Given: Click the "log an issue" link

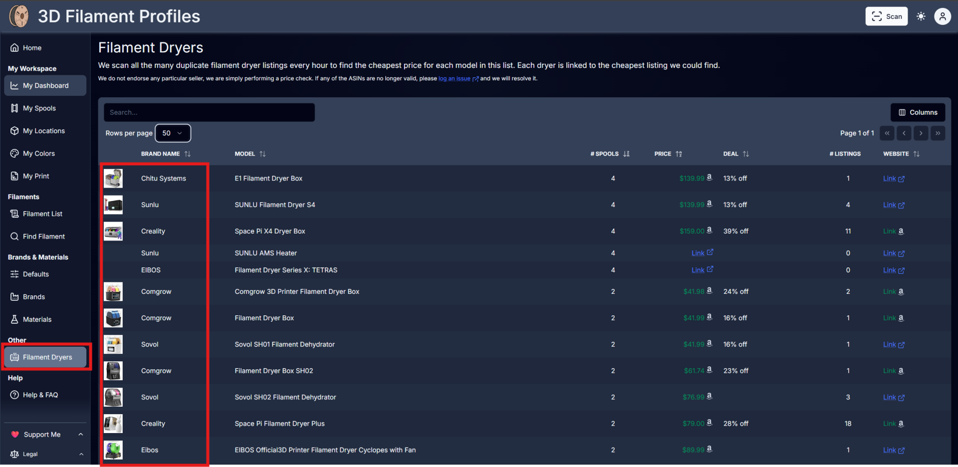Looking at the screenshot, I should pyautogui.click(x=455, y=79).
